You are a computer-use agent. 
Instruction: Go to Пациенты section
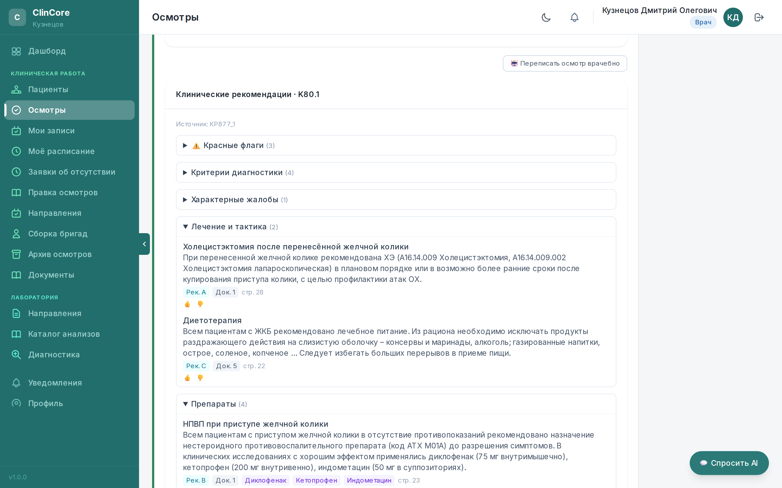click(x=70, y=89)
